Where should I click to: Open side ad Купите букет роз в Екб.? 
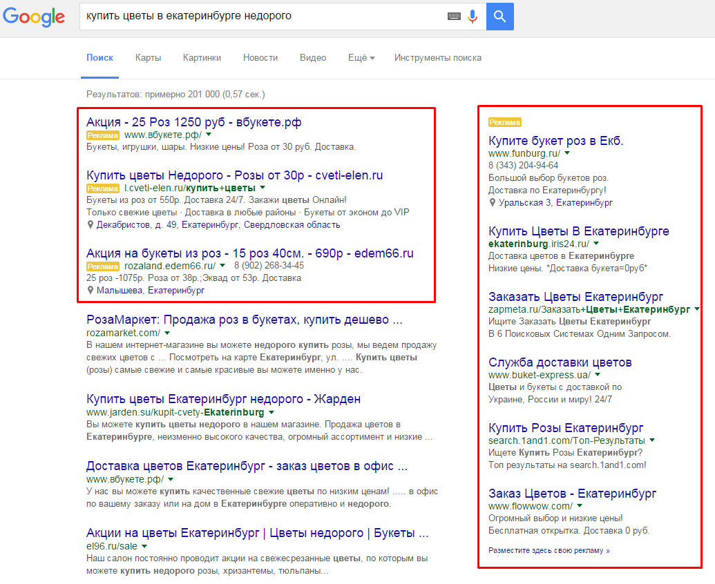coord(556,141)
